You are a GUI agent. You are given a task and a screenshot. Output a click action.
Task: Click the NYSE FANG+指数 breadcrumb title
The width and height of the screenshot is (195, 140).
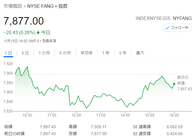47,6
